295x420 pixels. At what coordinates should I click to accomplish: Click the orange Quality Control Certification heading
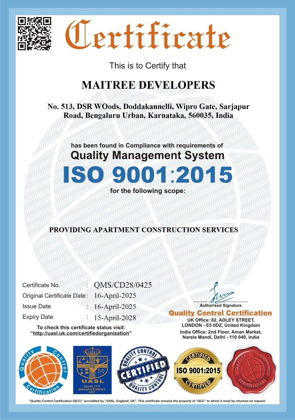(x=220, y=313)
